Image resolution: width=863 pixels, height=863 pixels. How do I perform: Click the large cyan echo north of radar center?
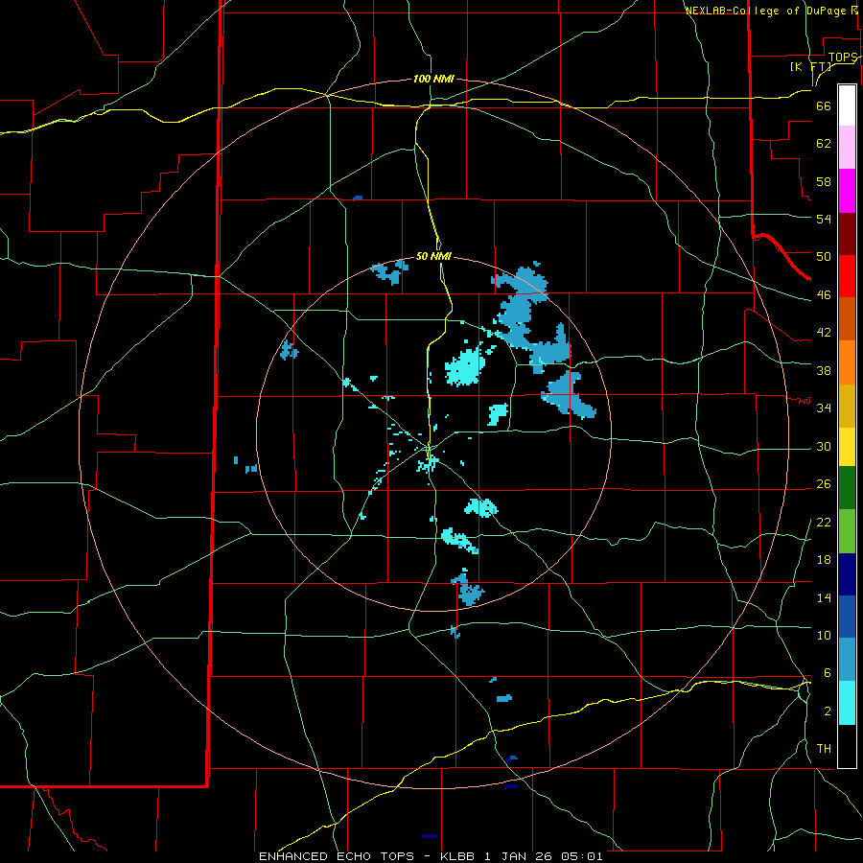point(466,366)
